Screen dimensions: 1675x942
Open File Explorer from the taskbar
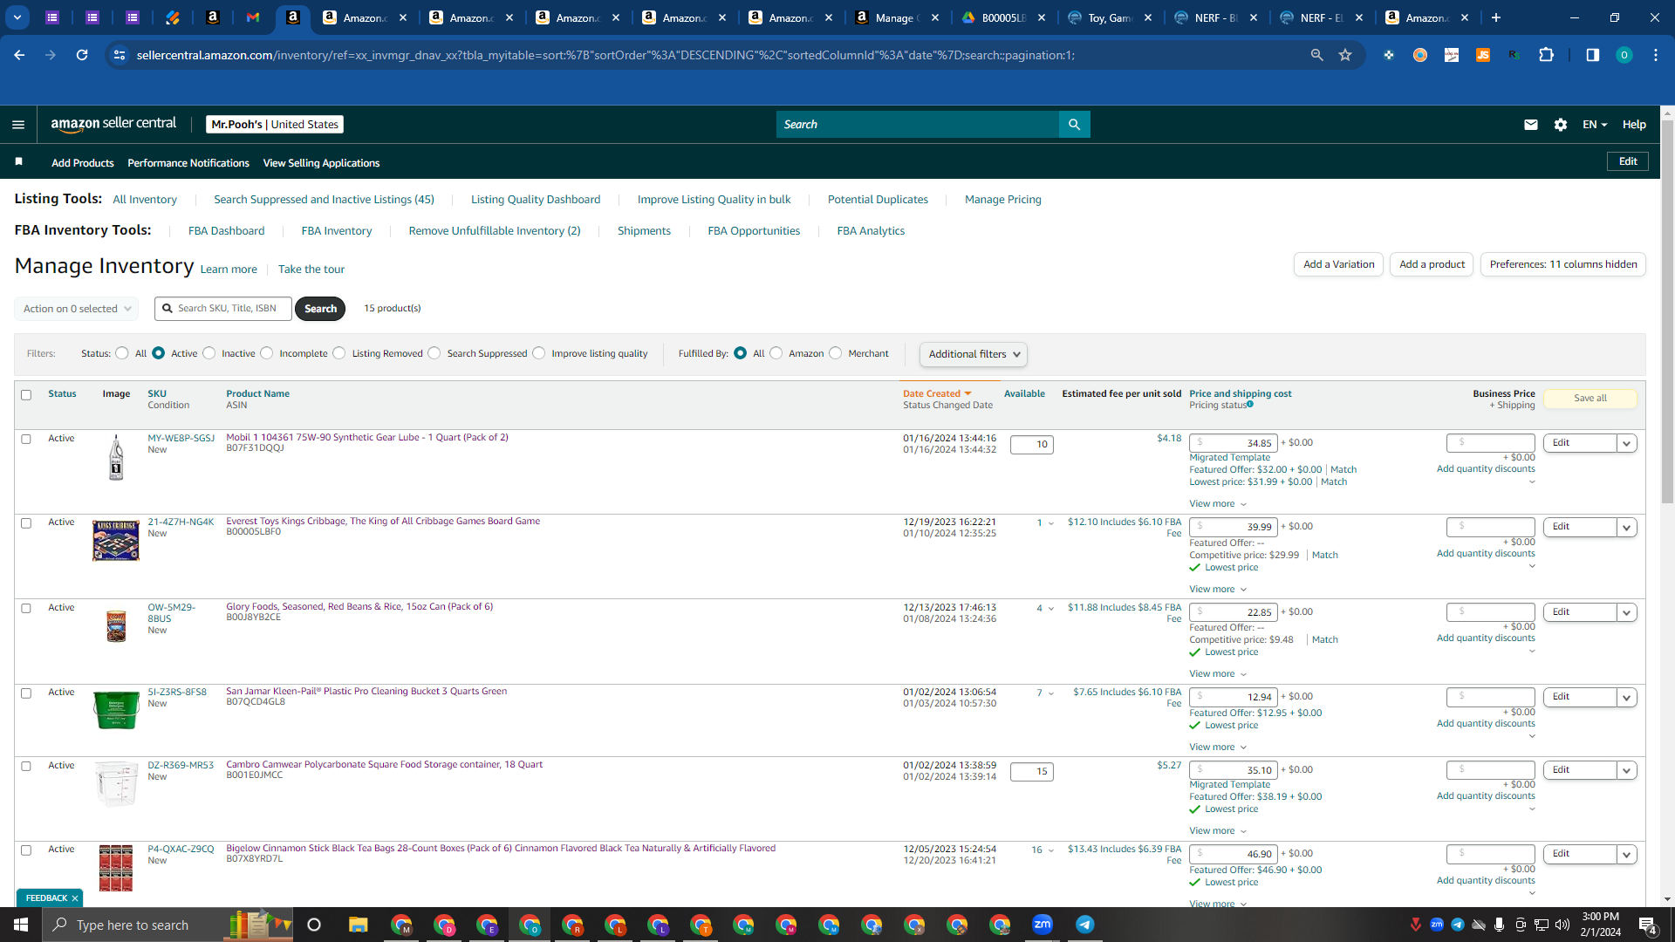click(358, 925)
